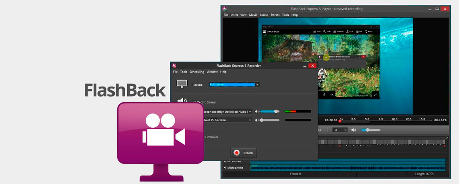
Task: Click the red dot on Record button
Action: pos(237,153)
